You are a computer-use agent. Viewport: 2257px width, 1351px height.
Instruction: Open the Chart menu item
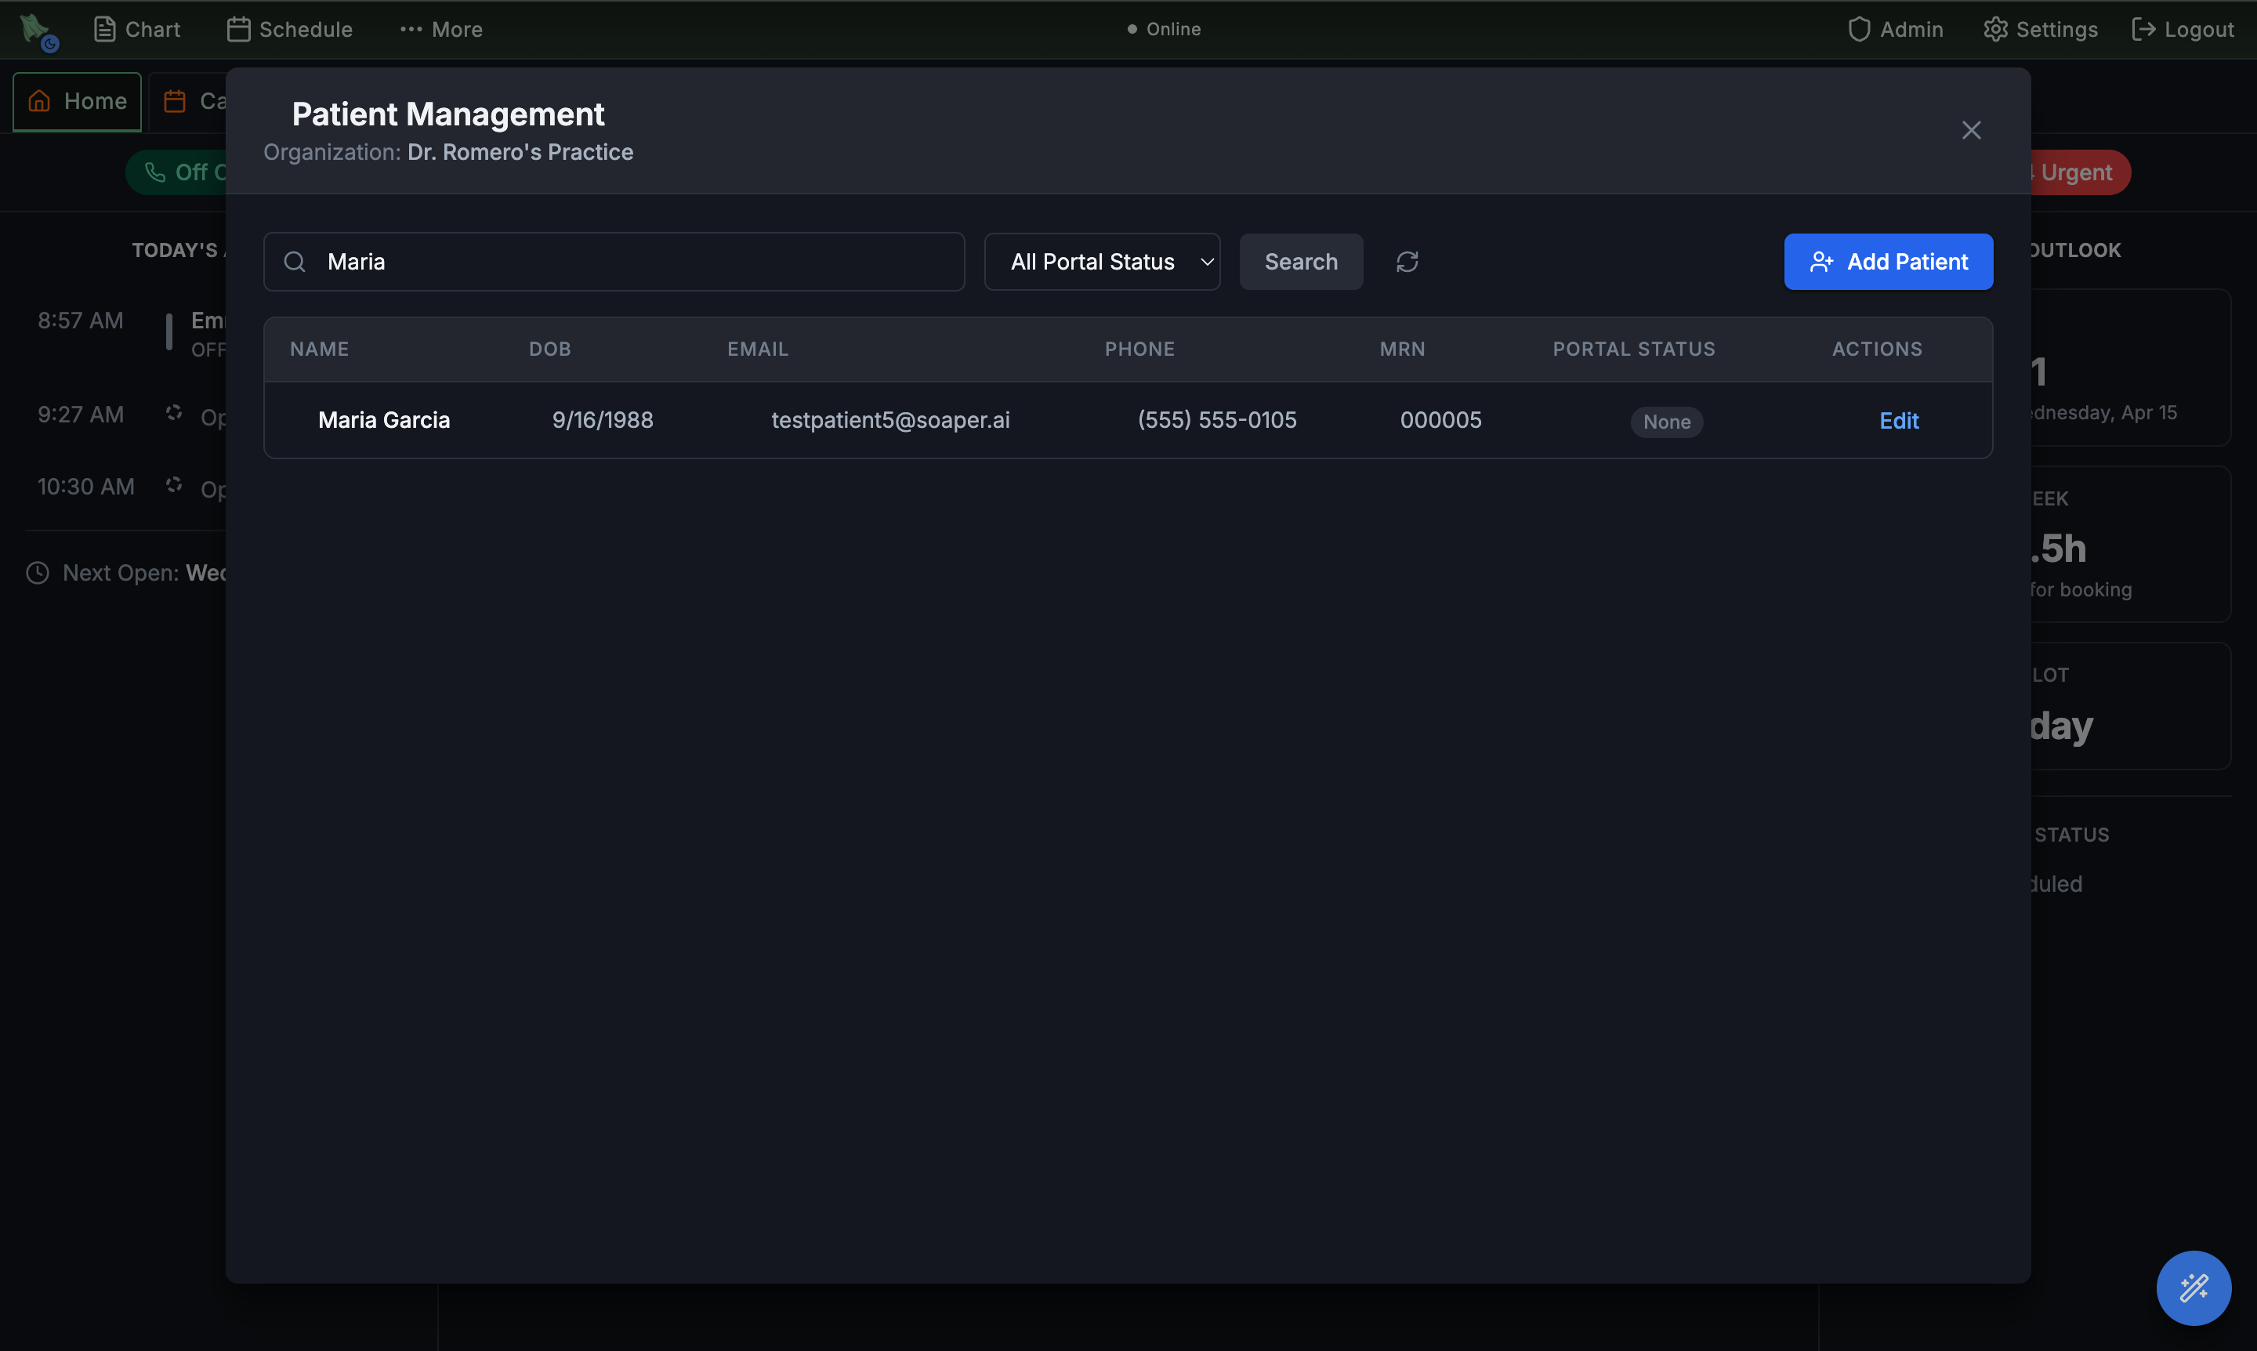[x=136, y=29]
